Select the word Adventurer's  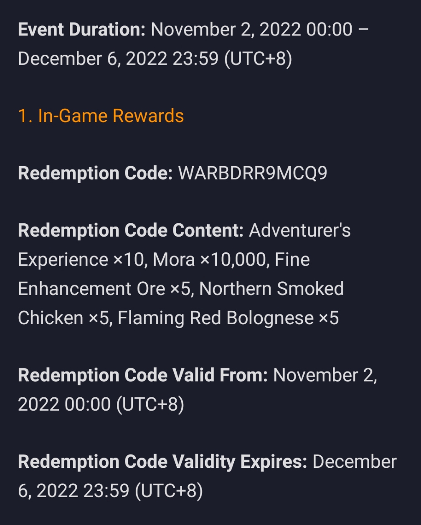pyautogui.click(x=299, y=230)
